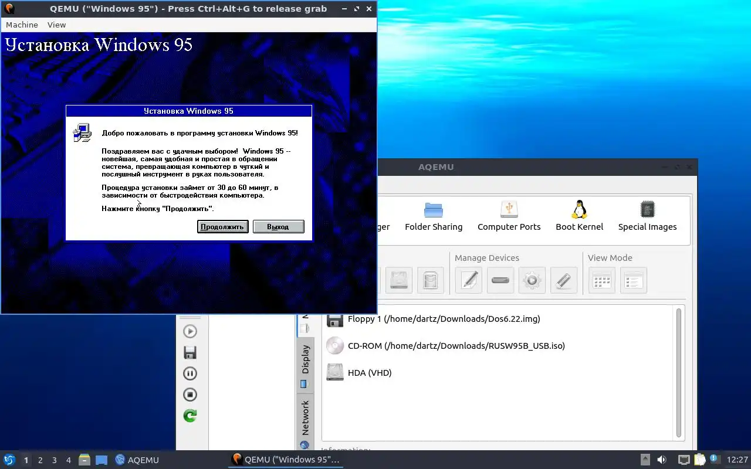
Task: Activate the QEMU ("Windows 95") taskbar entry
Action: [x=286, y=460]
